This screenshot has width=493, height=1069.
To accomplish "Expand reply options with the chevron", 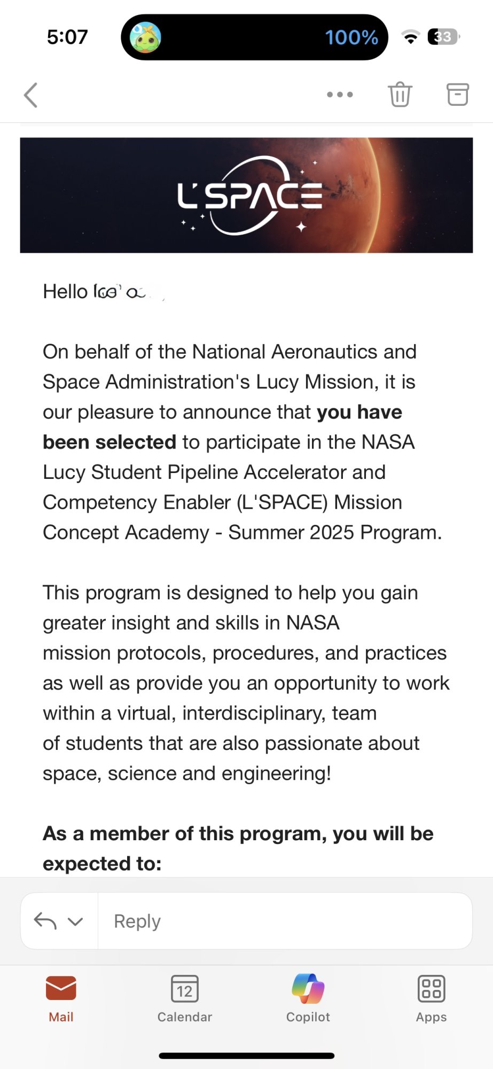I will pyautogui.click(x=75, y=921).
